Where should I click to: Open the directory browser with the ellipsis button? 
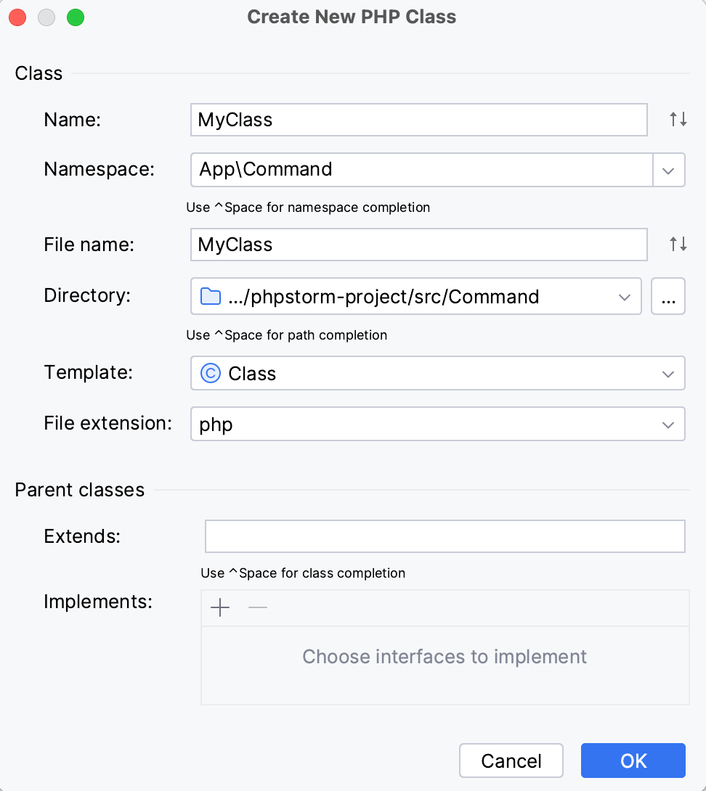[668, 296]
